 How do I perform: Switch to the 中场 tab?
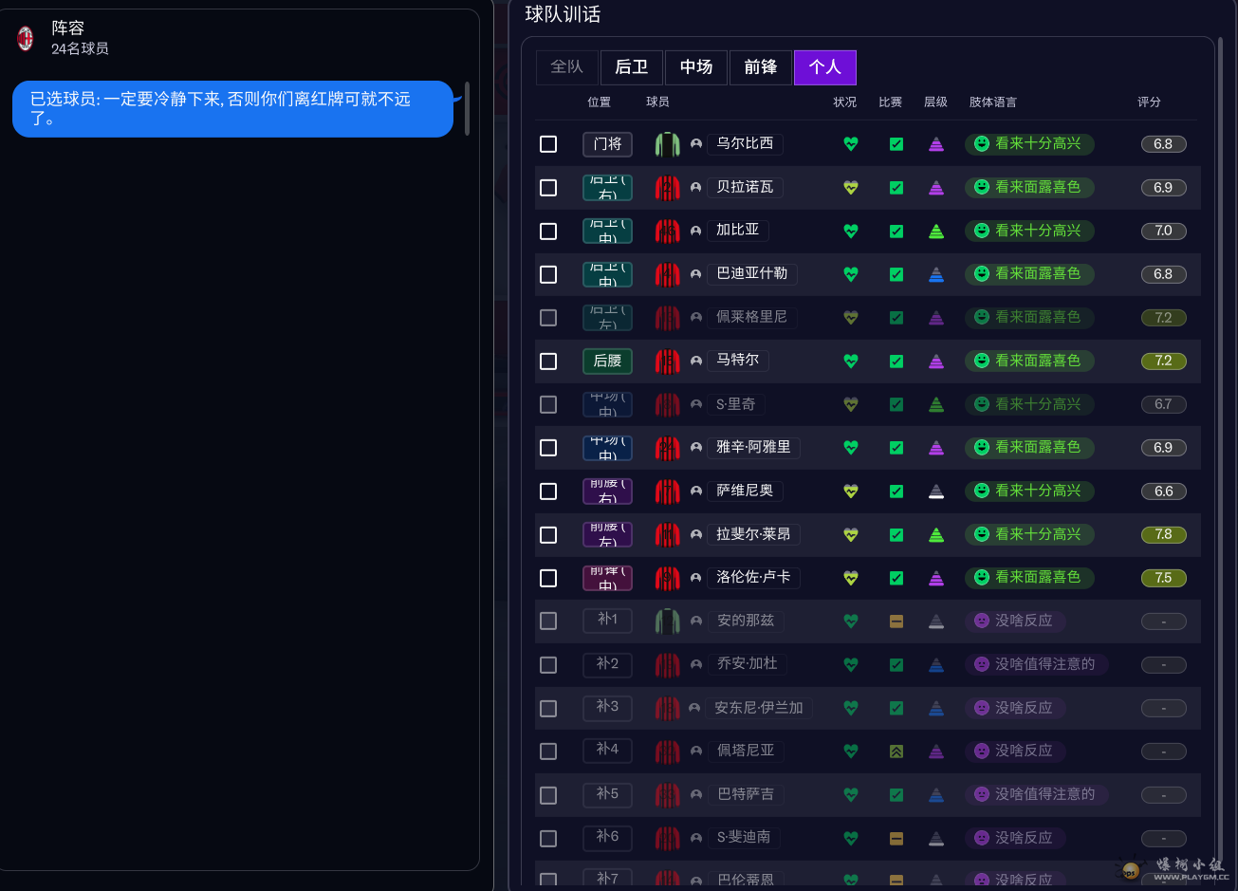click(695, 67)
